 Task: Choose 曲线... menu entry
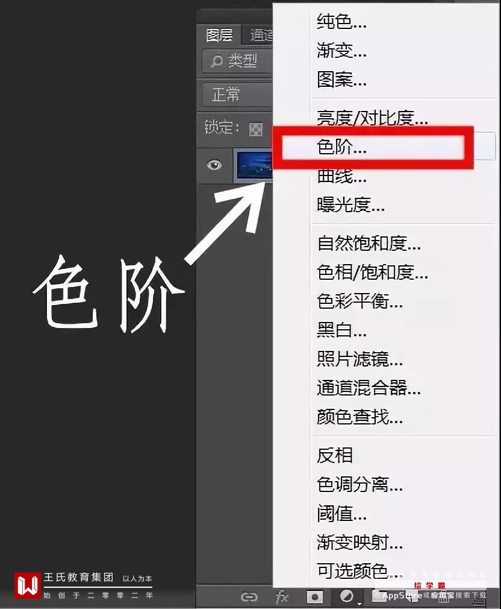341,176
